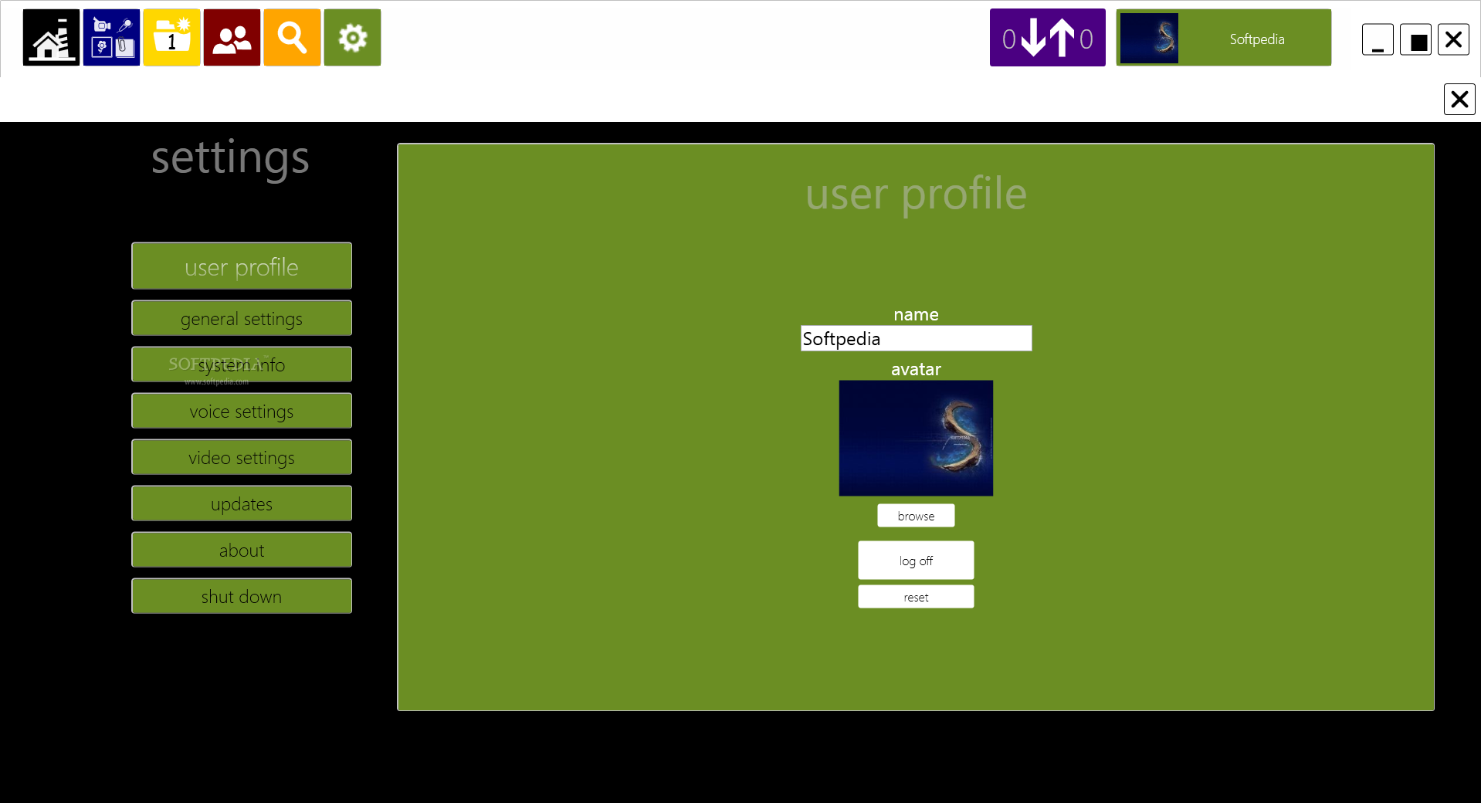Open the home screen icon
Image resolution: width=1481 pixels, height=803 pixels.
tap(51, 38)
